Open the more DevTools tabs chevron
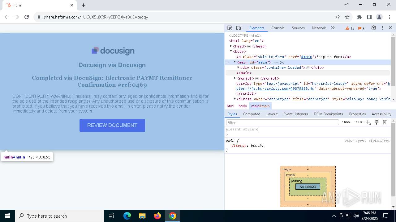 pyautogui.click(x=333, y=28)
